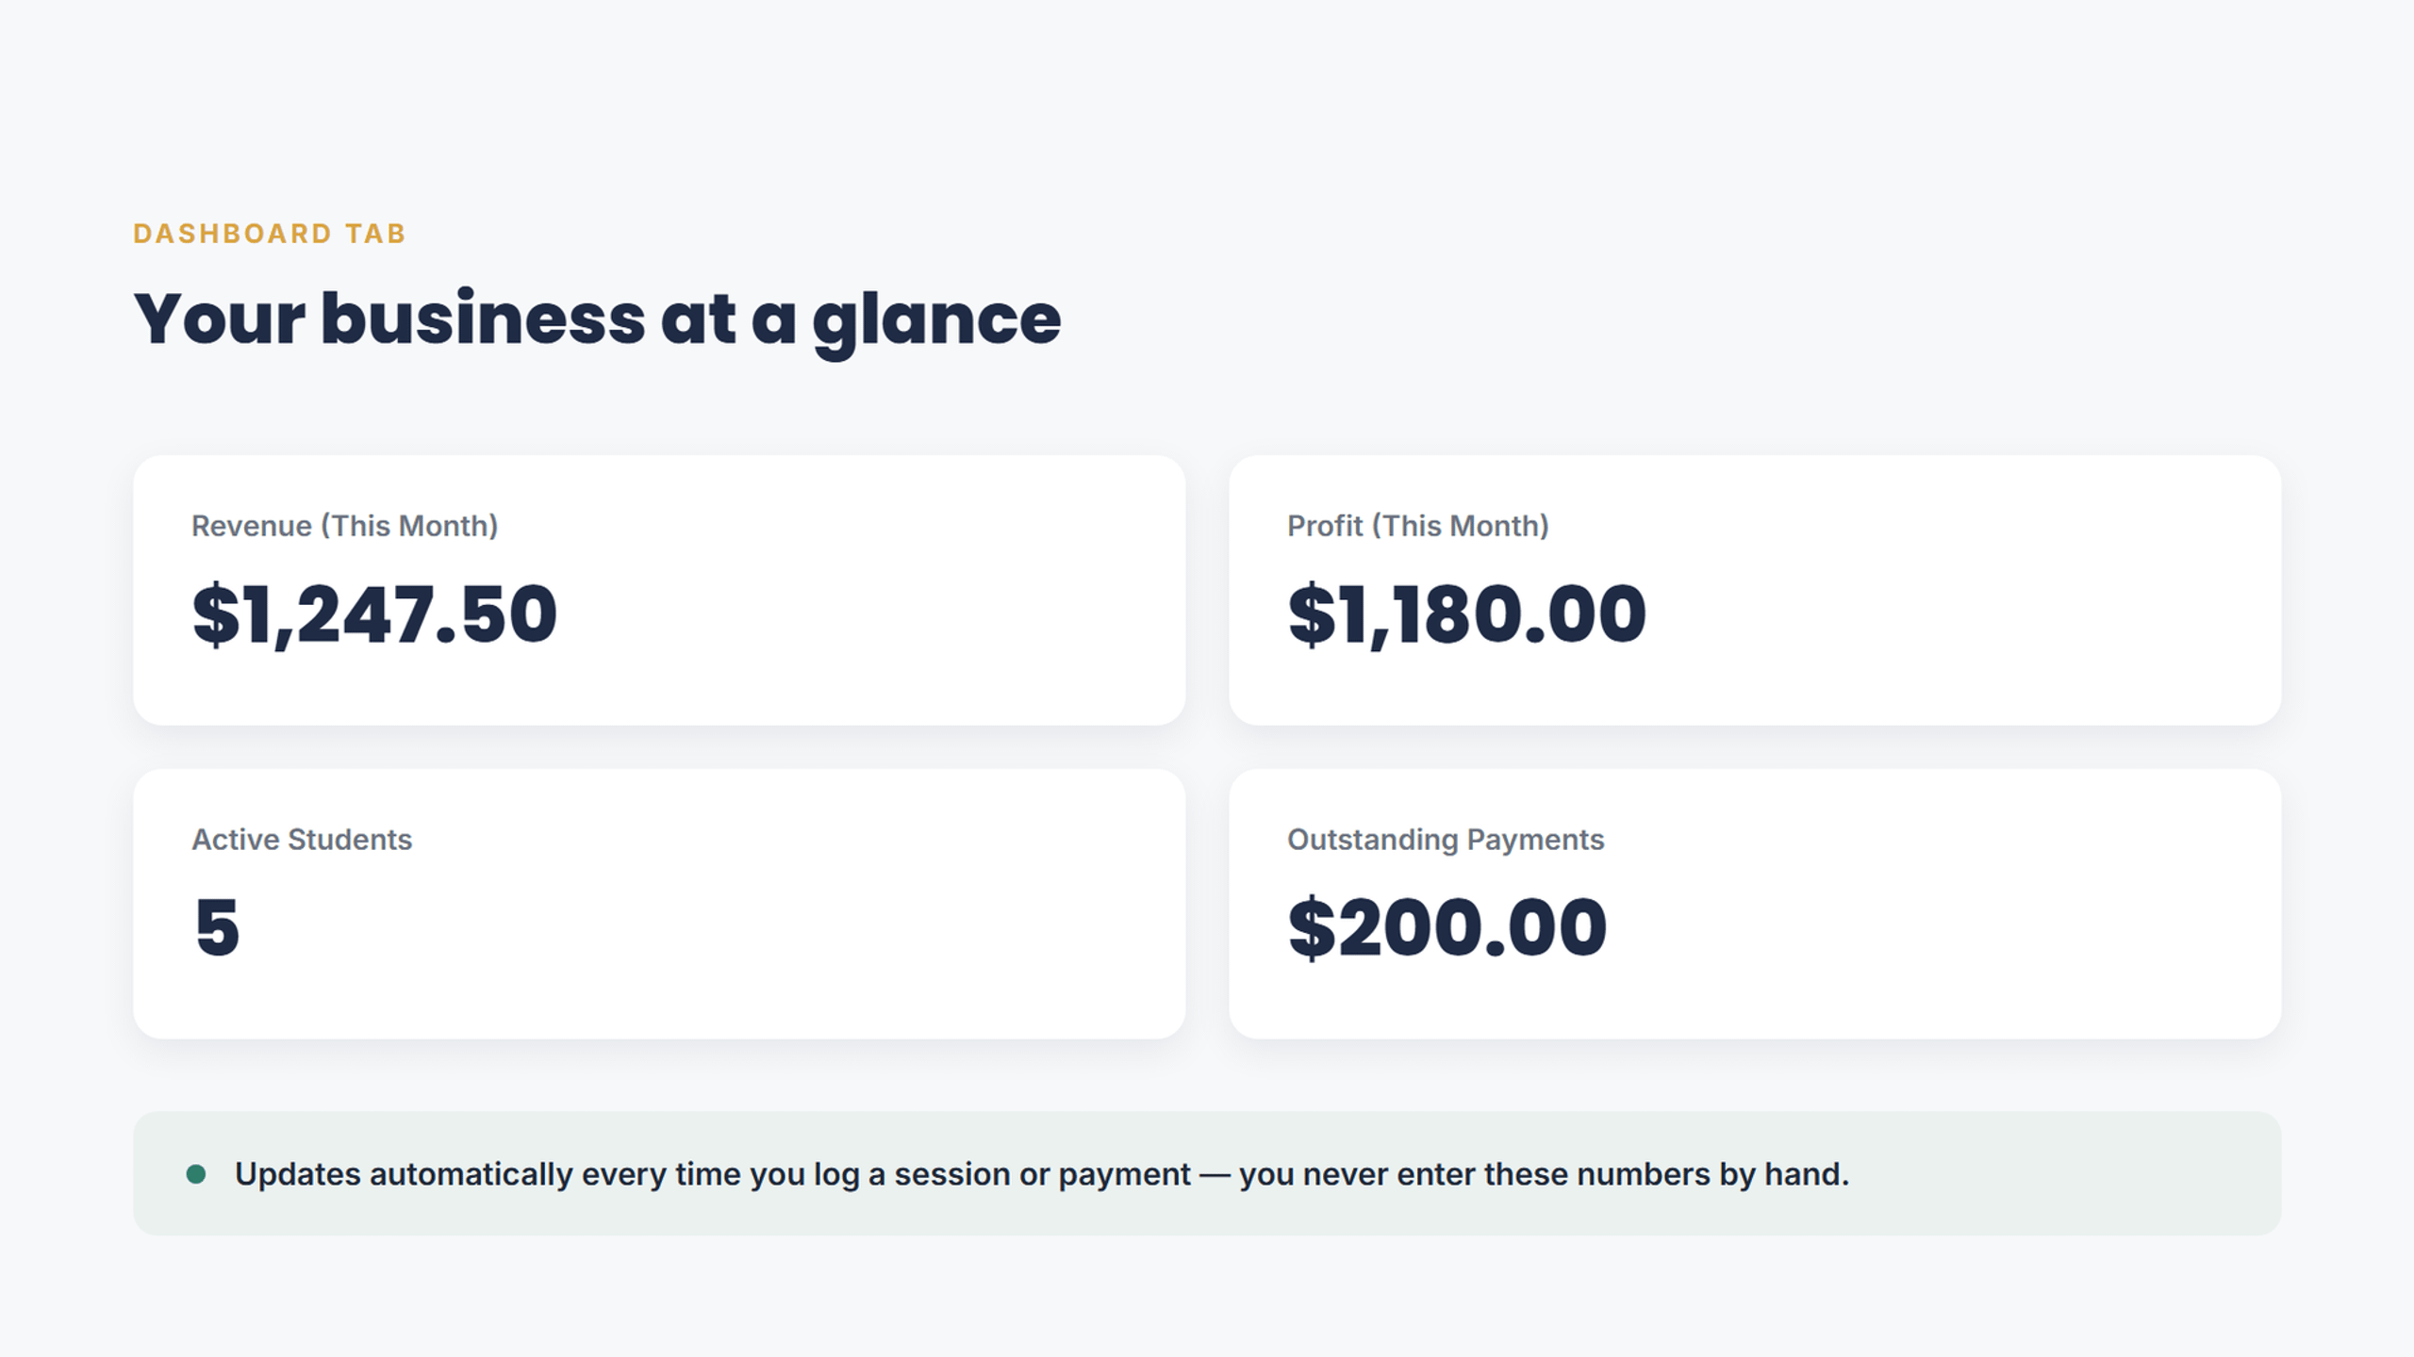The height and width of the screenshot is (1357, 2414).
Task: Click the green status dot icon
Action: [196, 1174]
